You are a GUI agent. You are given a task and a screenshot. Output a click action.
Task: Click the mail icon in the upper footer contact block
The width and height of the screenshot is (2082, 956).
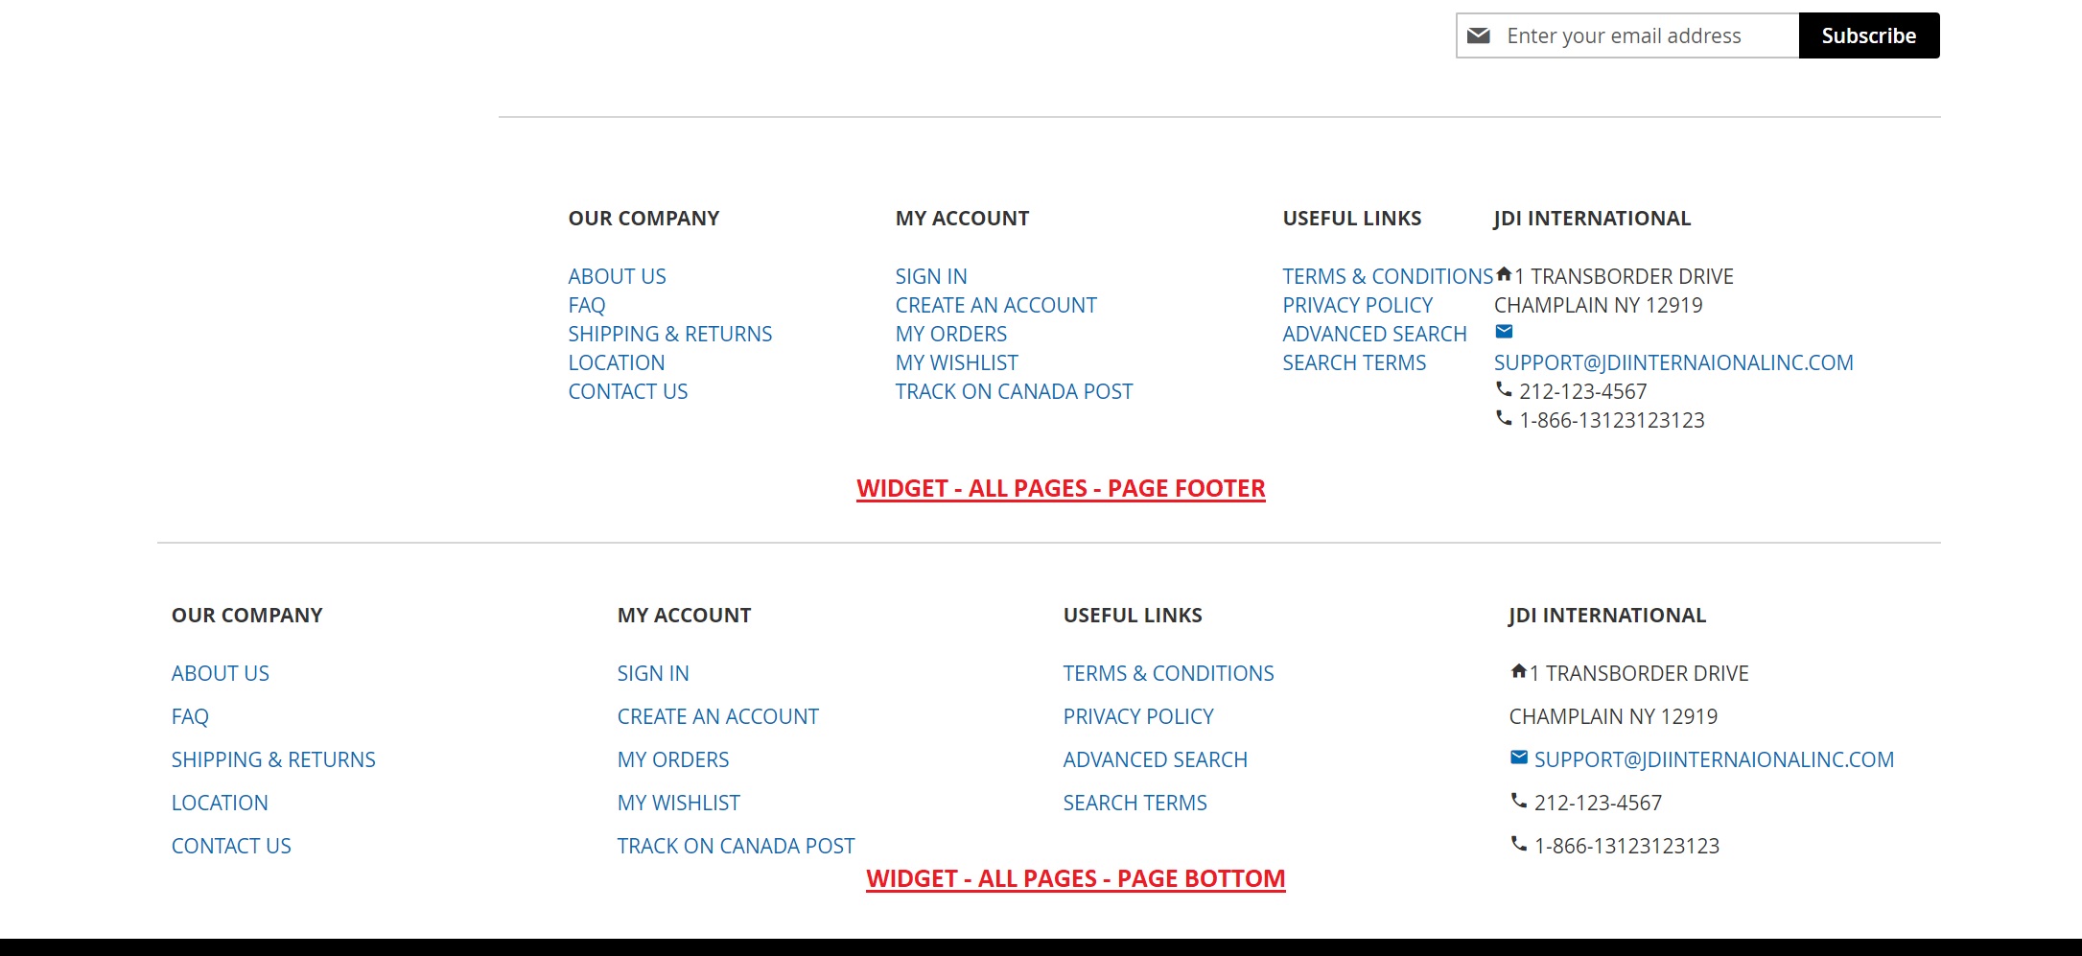click(x=1504, y=332)
